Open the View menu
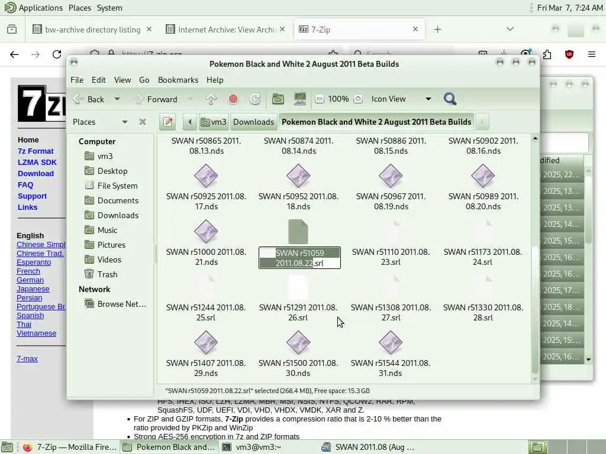The height and width of the screenshot is (454, 606). (x=123, y=80)
